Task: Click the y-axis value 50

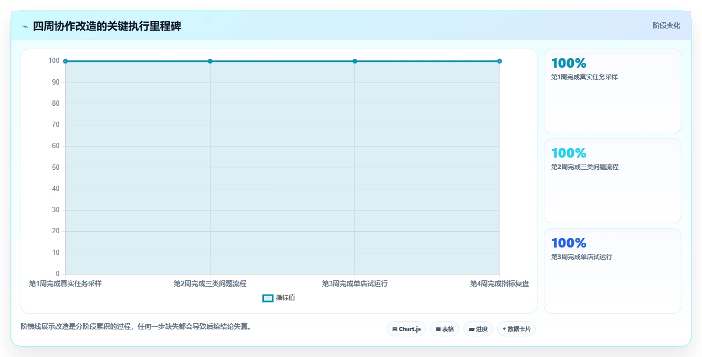Action: click(56, 168)
